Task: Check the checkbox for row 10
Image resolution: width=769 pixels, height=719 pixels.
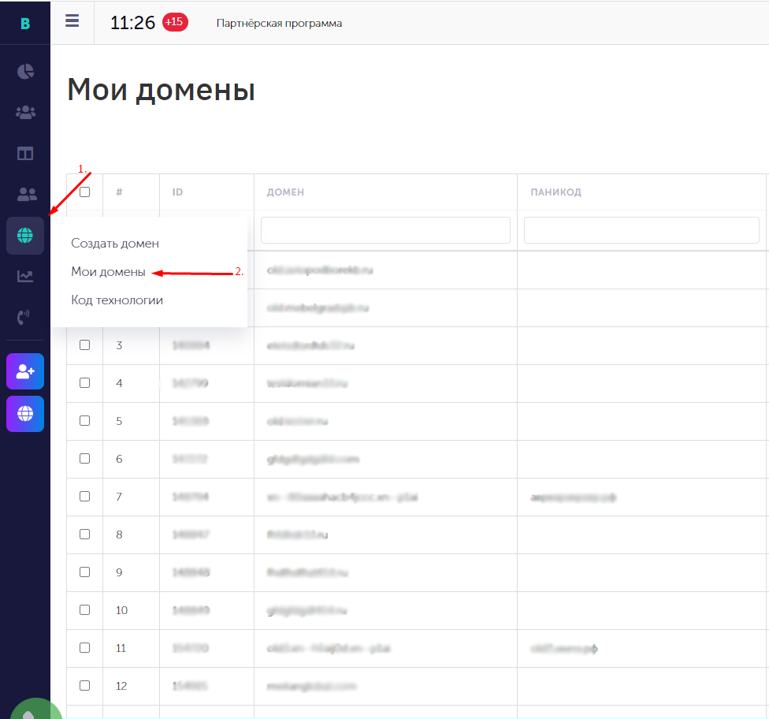Action: point(85,609)
